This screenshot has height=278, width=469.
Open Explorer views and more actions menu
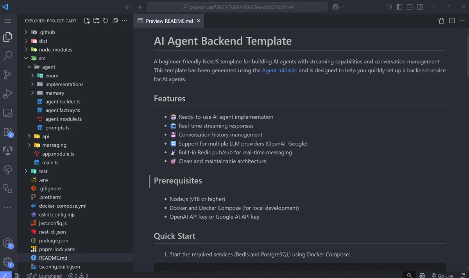coord(125,21)
